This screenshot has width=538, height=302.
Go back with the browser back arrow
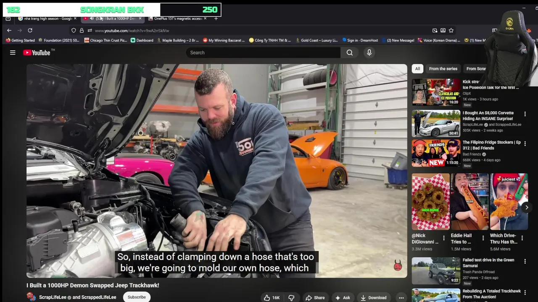tap(9, 30)
